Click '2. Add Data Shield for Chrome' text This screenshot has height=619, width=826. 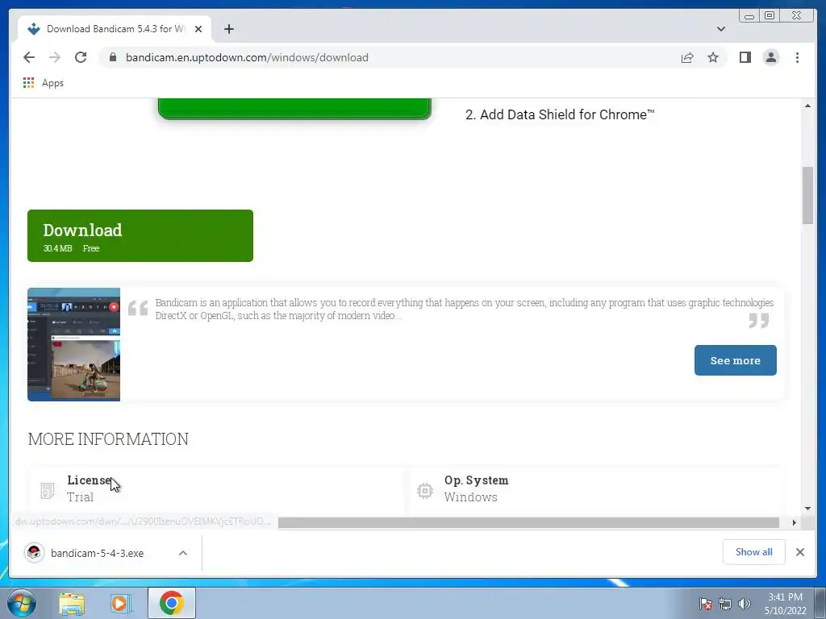tap(560, 114)
